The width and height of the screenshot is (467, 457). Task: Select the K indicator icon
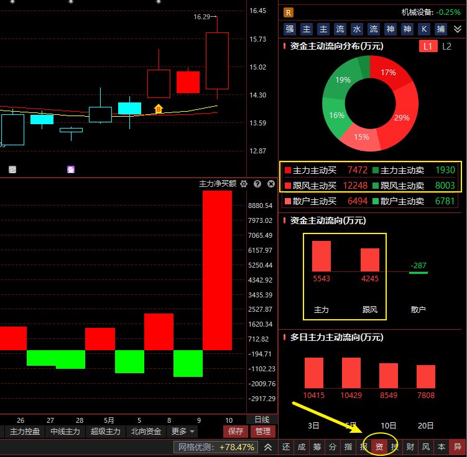[x=424, y=29]
